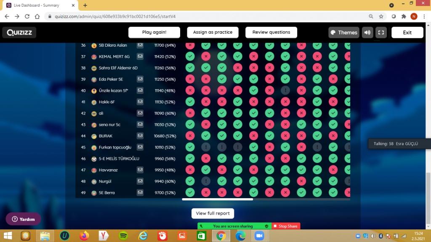Click the horizontal scrollbar under the results table
This screenshot has width=431, height=242.
pyautogui.click(x=217, y=199)
